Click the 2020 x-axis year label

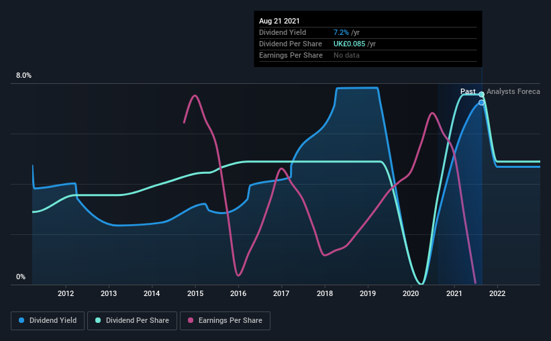tap(411, 293)
